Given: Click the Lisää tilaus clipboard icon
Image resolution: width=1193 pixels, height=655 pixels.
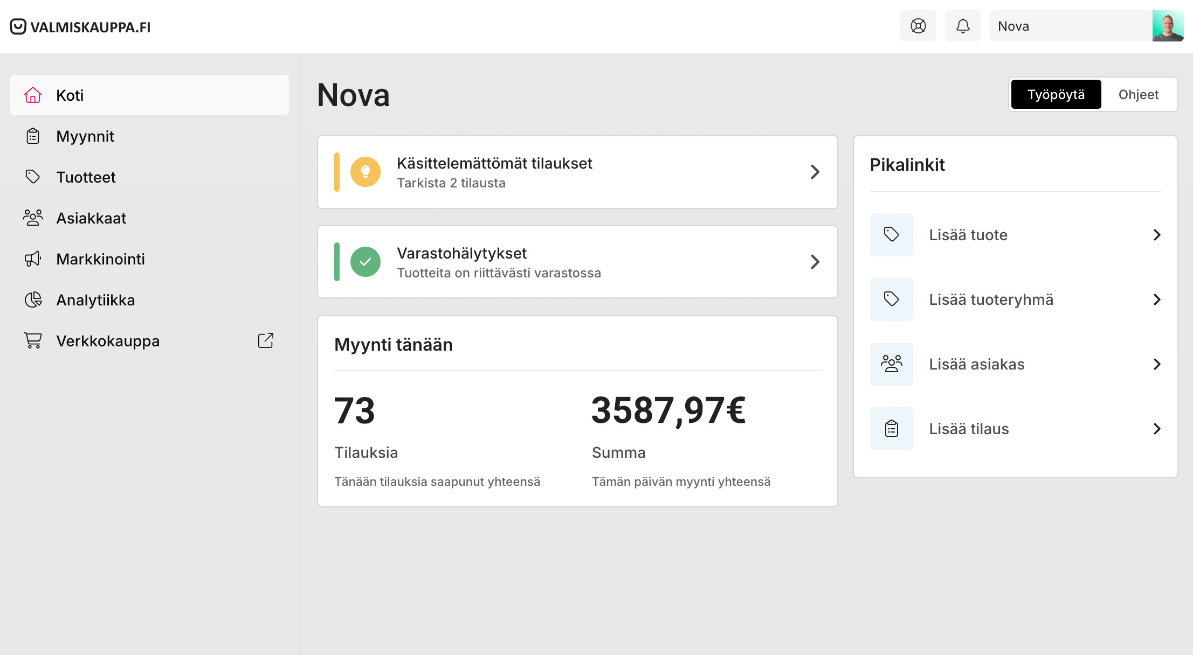Looking at the screenshot, I should coord(892,429).
